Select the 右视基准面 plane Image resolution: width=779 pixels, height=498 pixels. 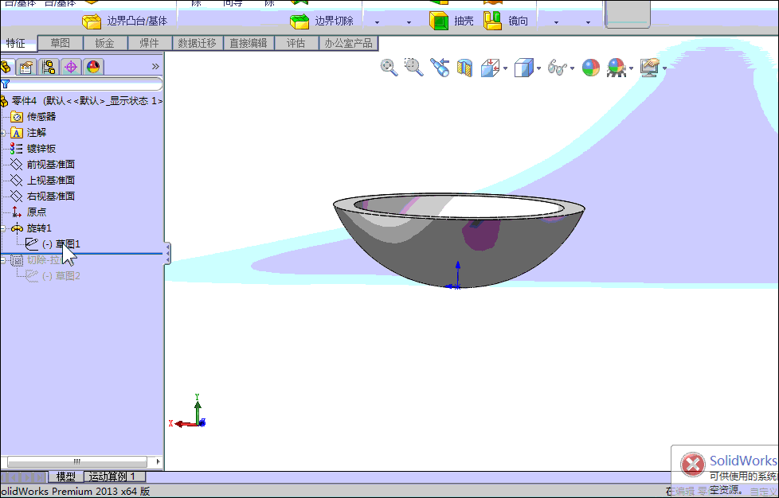click(x=43, y=196)
